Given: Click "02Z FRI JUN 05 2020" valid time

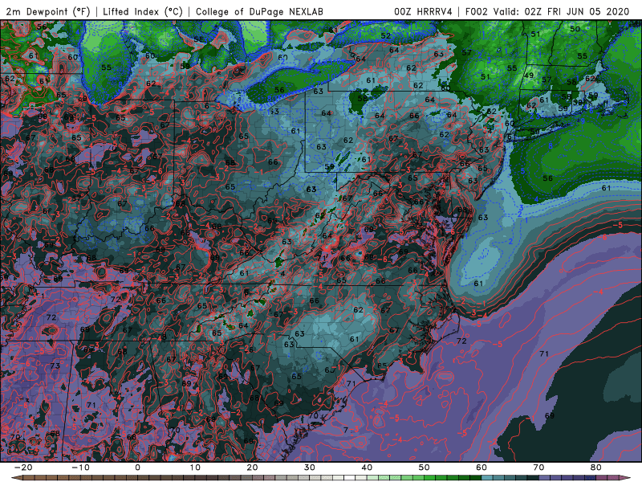Looking at the screenshot, I should pyautogui.click(x=577, y=11).
